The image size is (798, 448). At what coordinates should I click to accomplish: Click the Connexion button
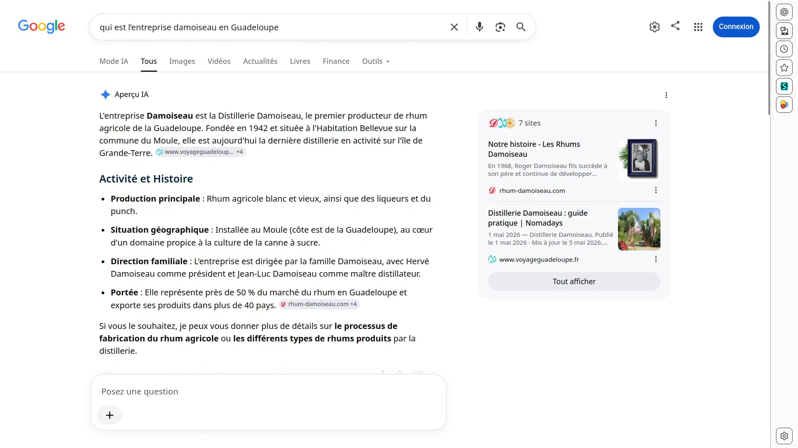point(736,27)
